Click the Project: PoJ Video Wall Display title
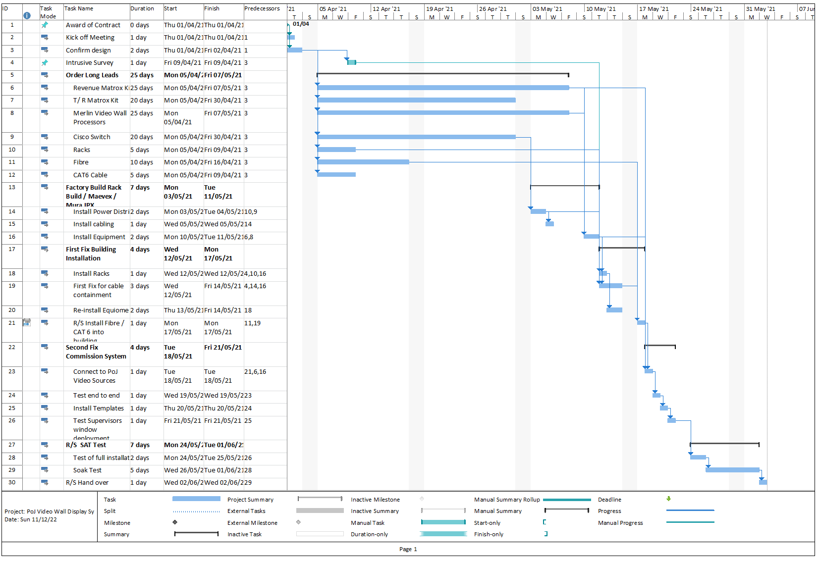This screenshot has height=561, width=819. tap(49, 511)
